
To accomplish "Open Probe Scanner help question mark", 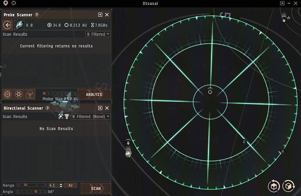I will click(37, 14).
